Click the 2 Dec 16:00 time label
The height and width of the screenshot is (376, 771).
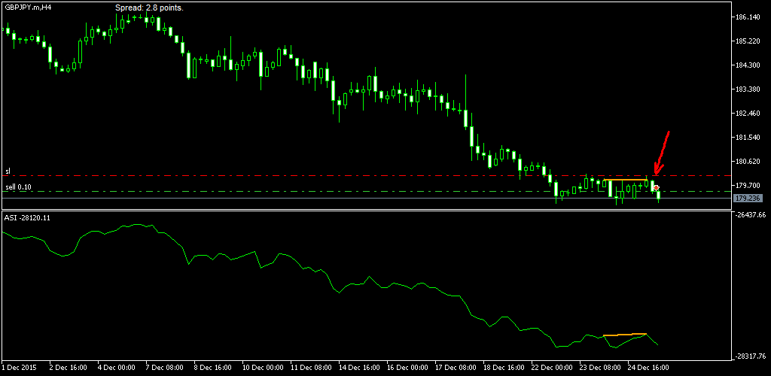coord(69,367)
